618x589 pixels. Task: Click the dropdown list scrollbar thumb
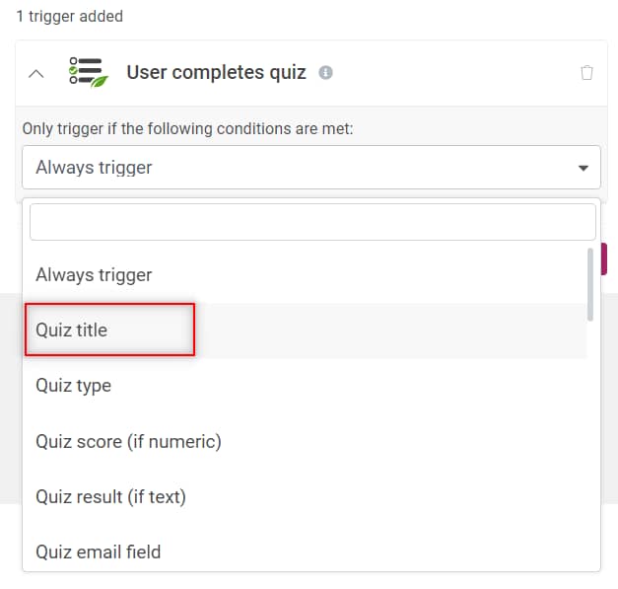[590, 283]
